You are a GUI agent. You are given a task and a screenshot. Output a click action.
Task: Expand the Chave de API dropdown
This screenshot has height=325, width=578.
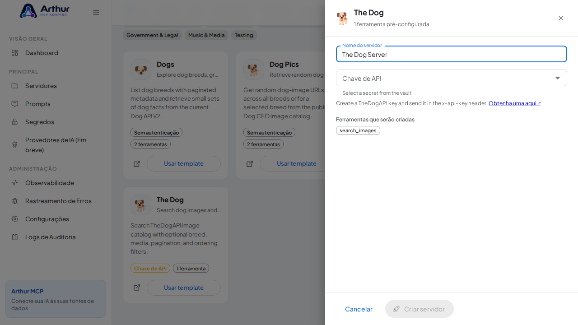[452, 78]
